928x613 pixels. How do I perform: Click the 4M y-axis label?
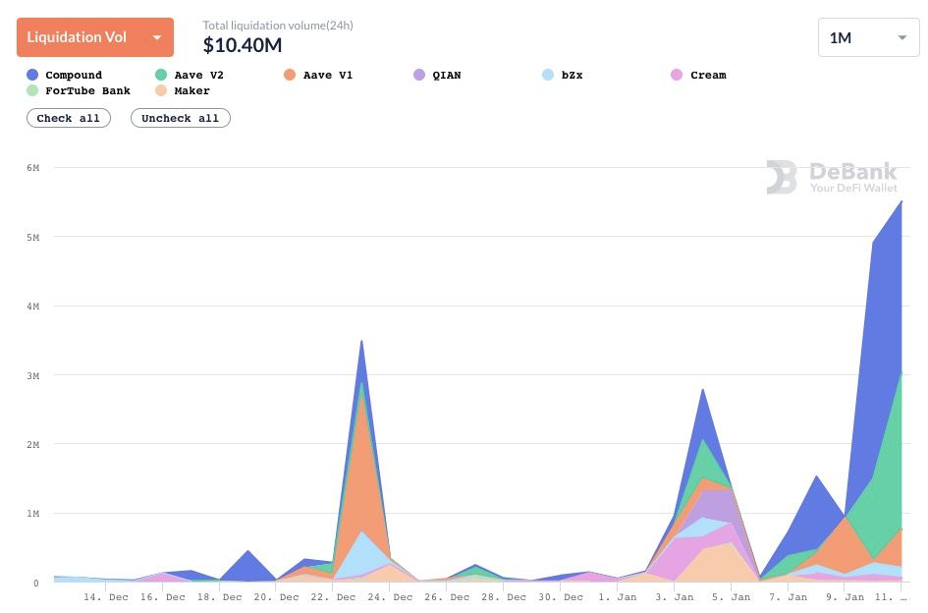click(x=33, y=306)
